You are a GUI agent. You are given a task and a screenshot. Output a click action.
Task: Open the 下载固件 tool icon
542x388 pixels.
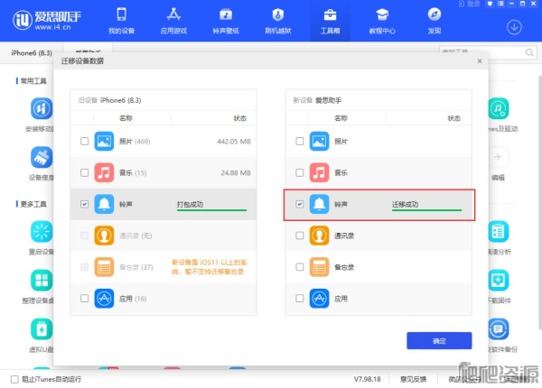[x=499, y=280]
